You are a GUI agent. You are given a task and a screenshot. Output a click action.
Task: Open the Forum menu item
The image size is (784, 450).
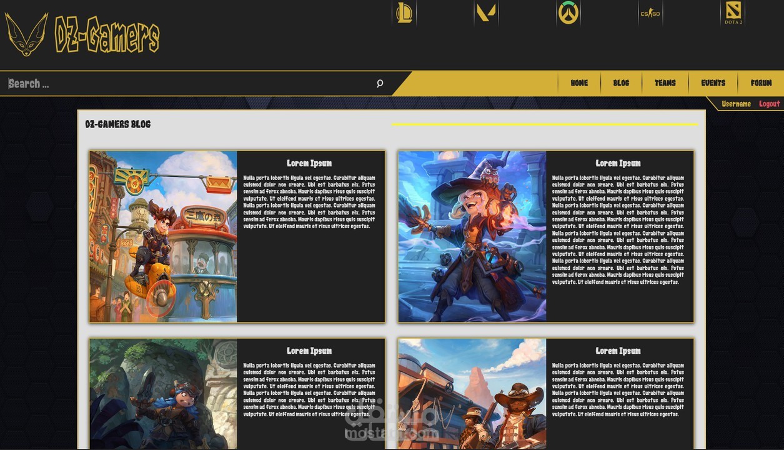[761, 83]
